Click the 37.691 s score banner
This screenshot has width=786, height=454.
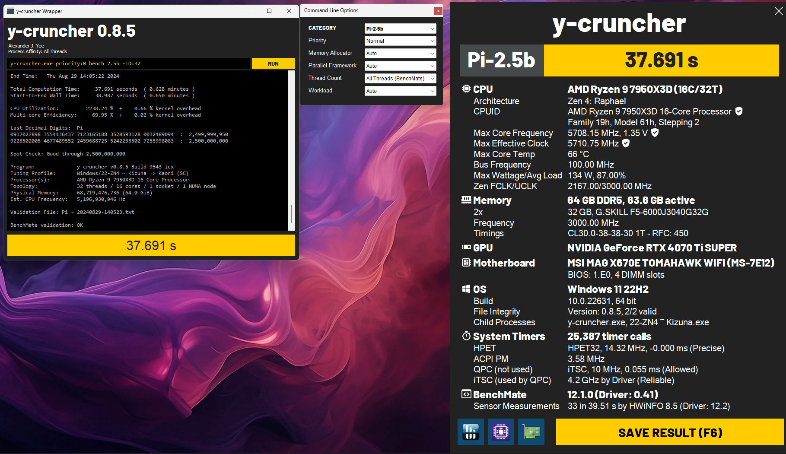pyautogui.click(x=661, y=60)
